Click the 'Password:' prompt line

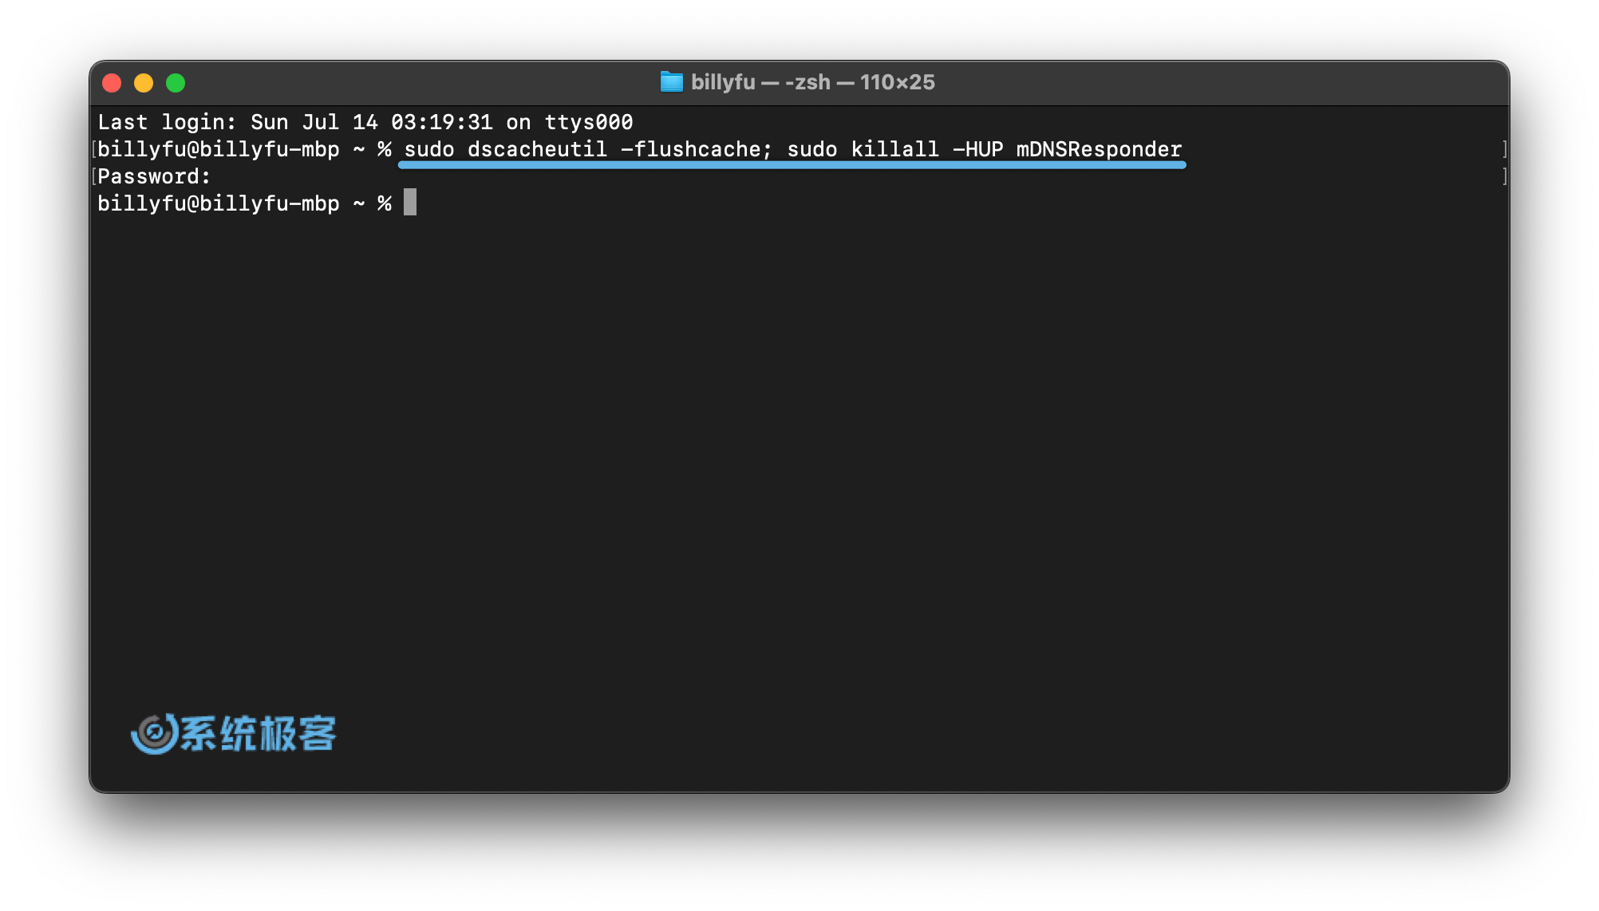point(154,176)
